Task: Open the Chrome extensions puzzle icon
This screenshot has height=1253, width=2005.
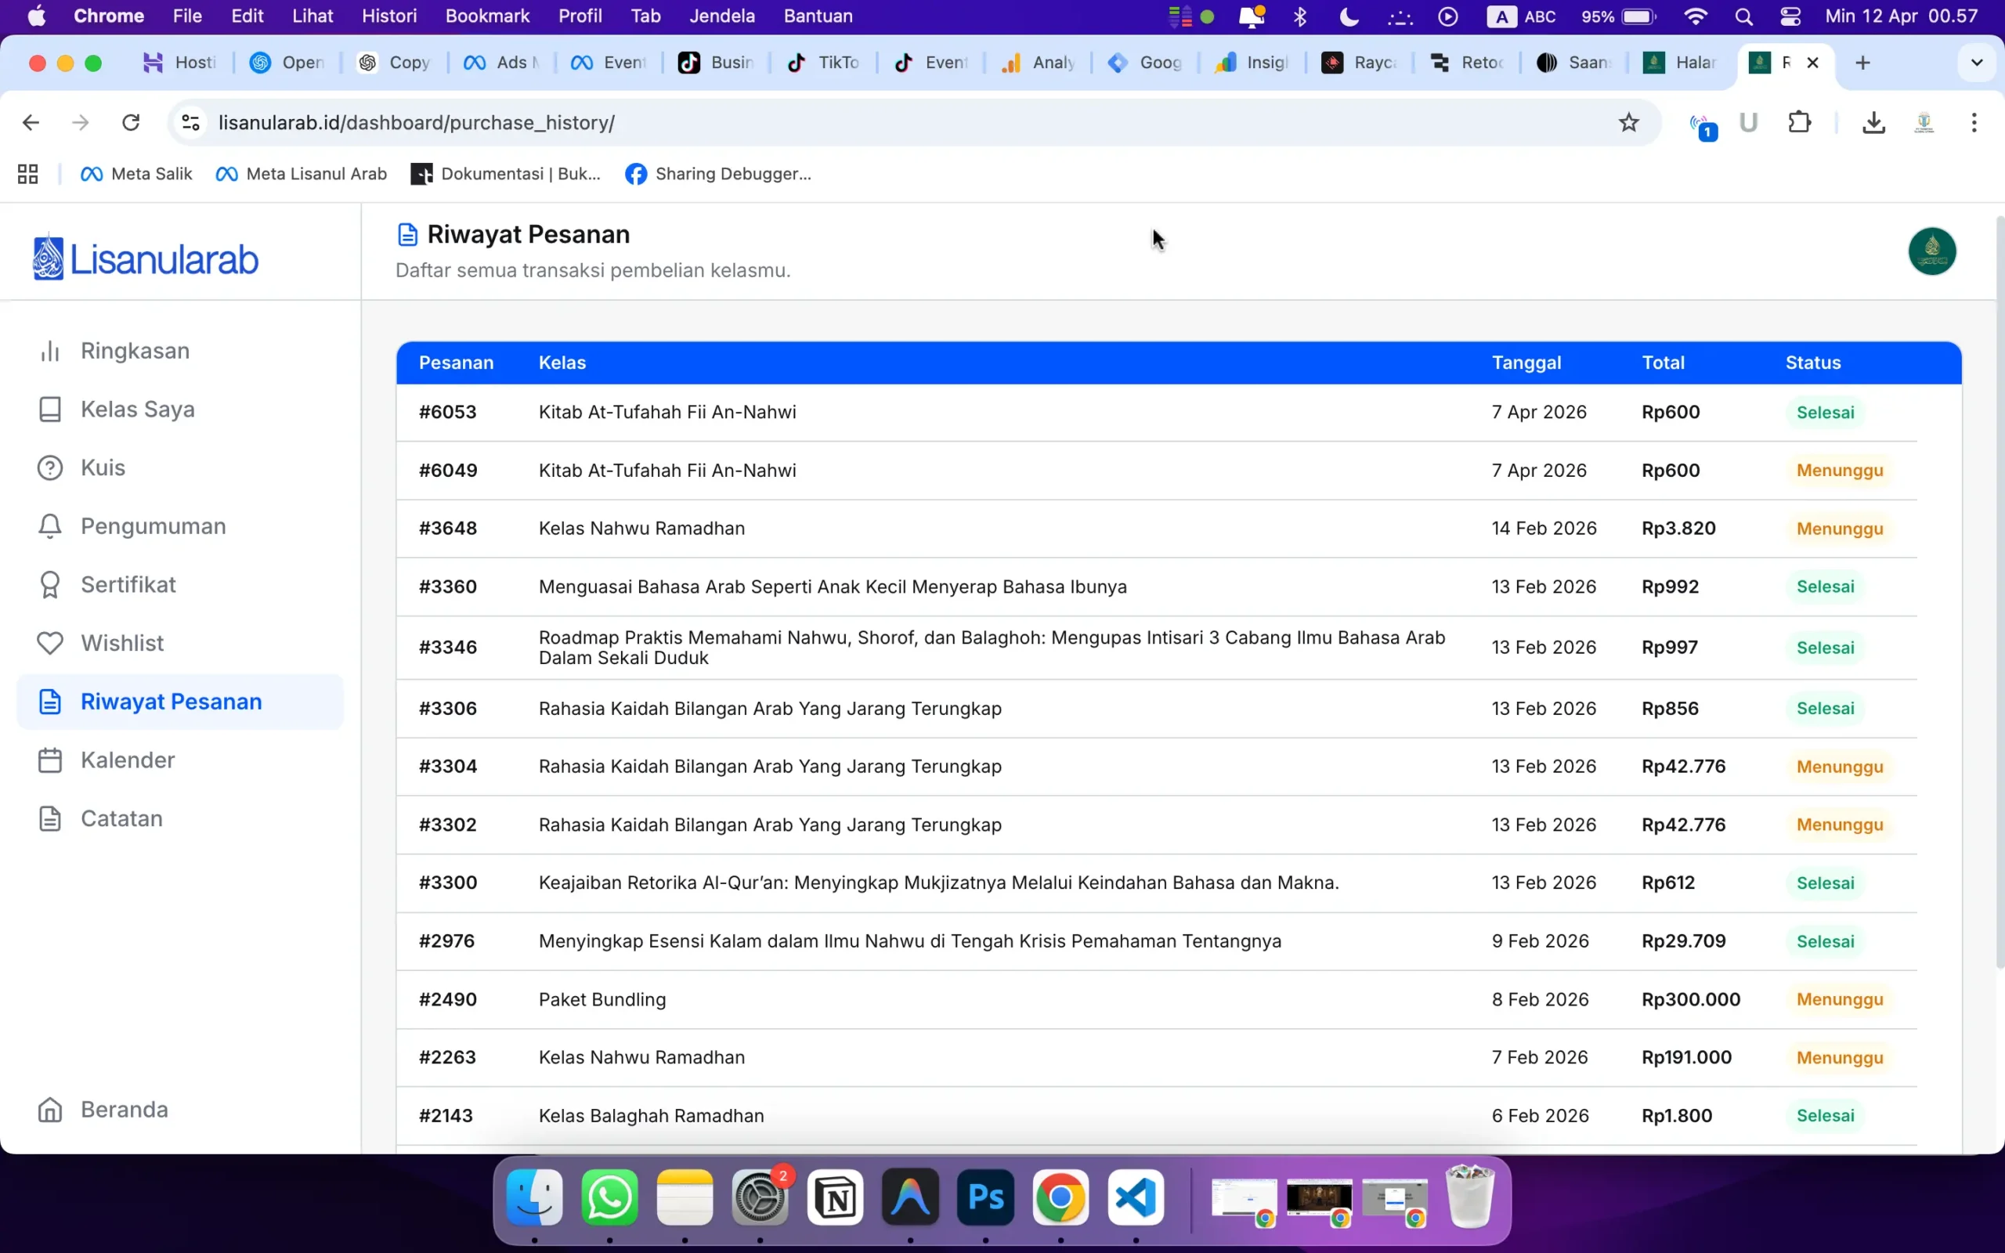Action: pyautogui.click(x=1799, y=123)
